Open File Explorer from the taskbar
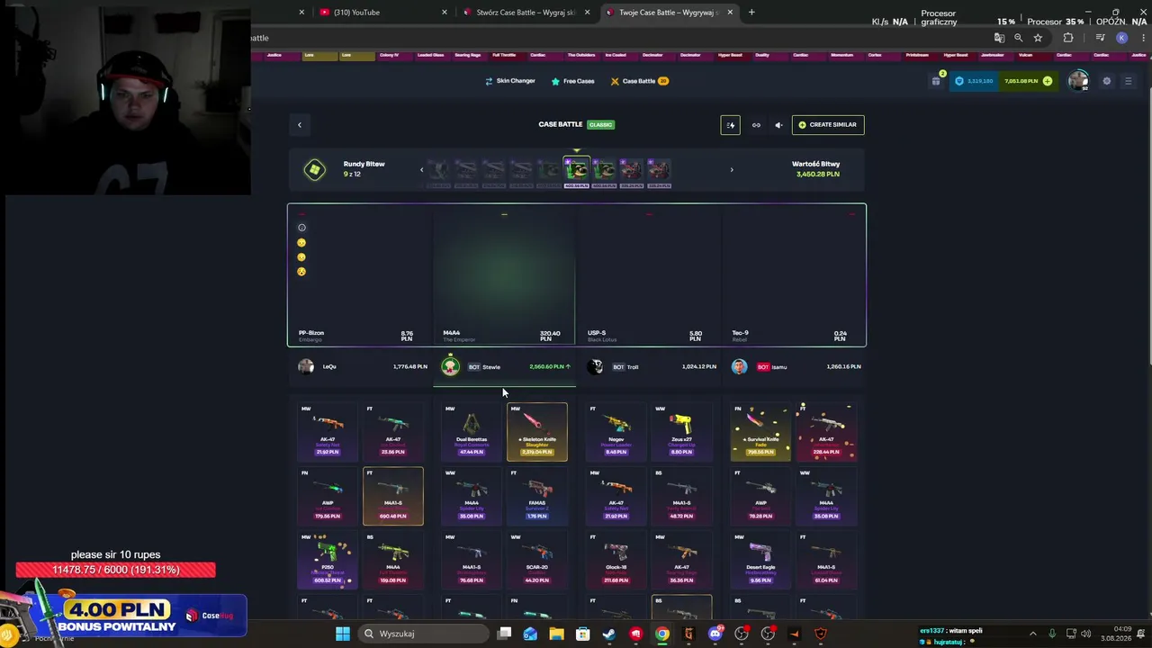Screen dimensions: 1152x648 pos(556,634)
